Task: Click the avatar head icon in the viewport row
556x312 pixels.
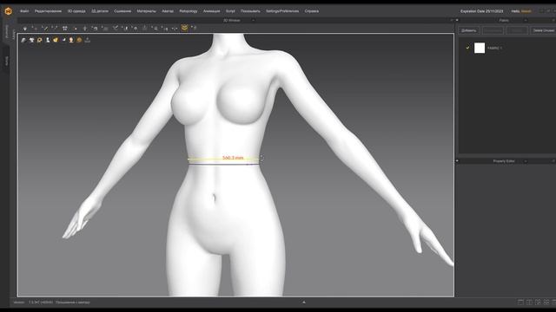Action: click(71, 40)
